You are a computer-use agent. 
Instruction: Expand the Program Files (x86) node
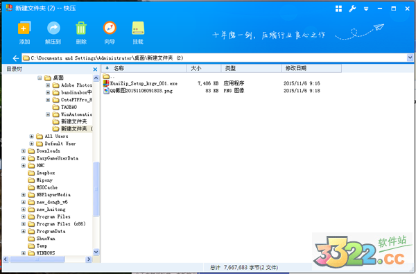pyautogui.click(x=24, y=224)
